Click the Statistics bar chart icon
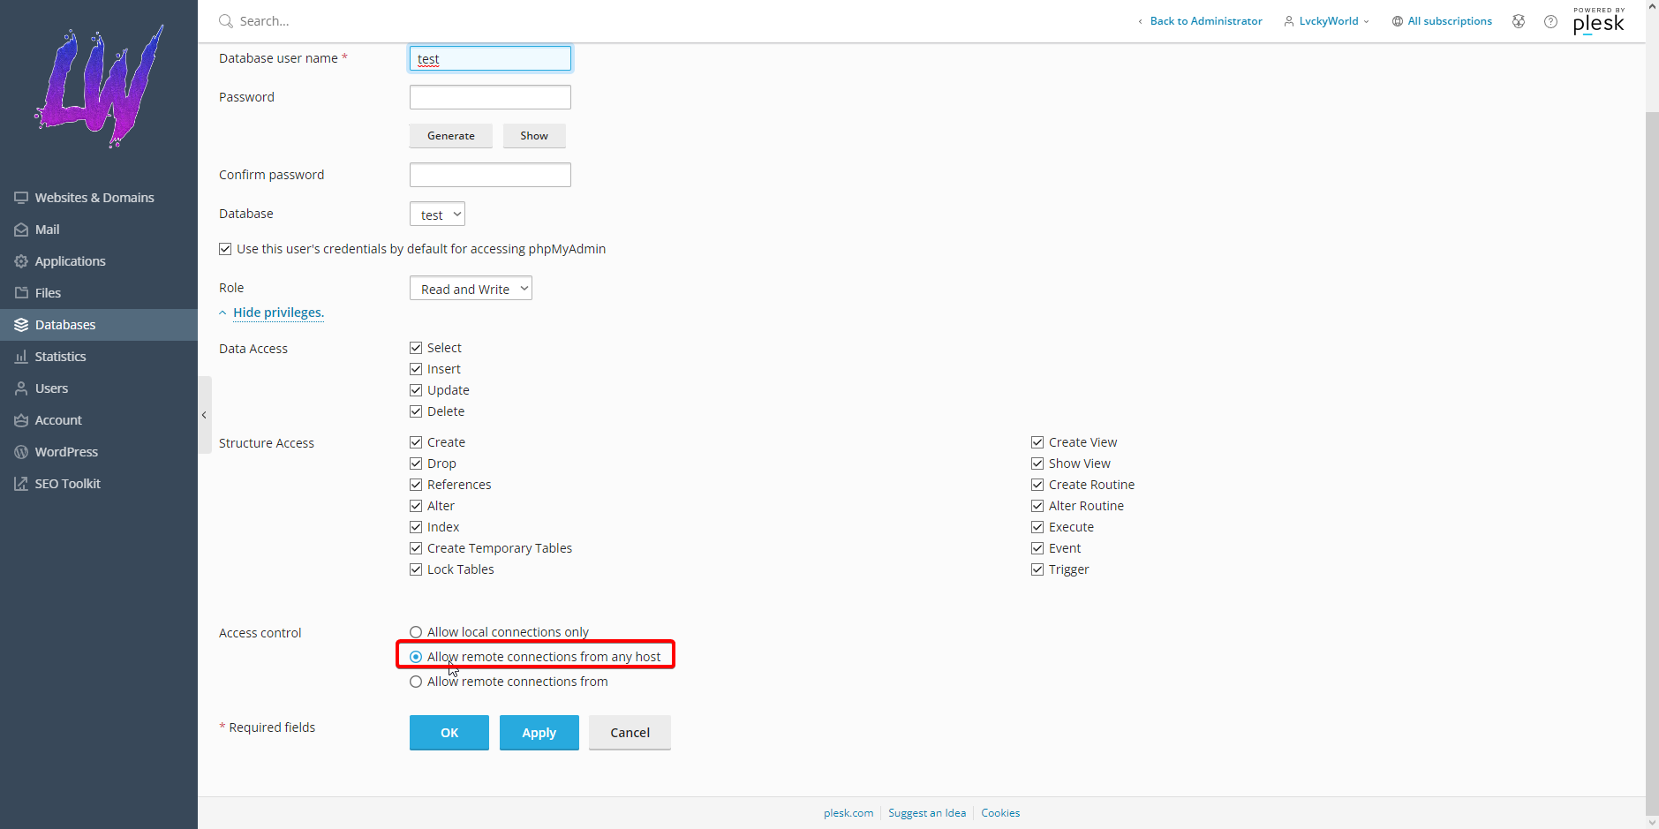Viewport: 1659px width, 829px height. pyautogui.click(x=21, y=357)
